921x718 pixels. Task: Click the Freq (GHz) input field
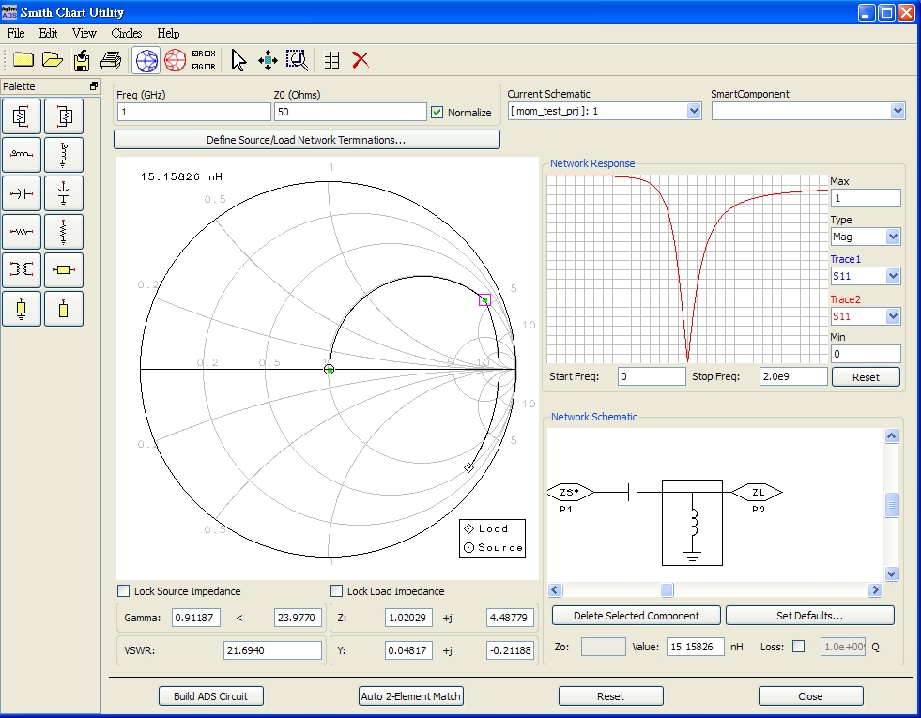(x=193, y=112)
